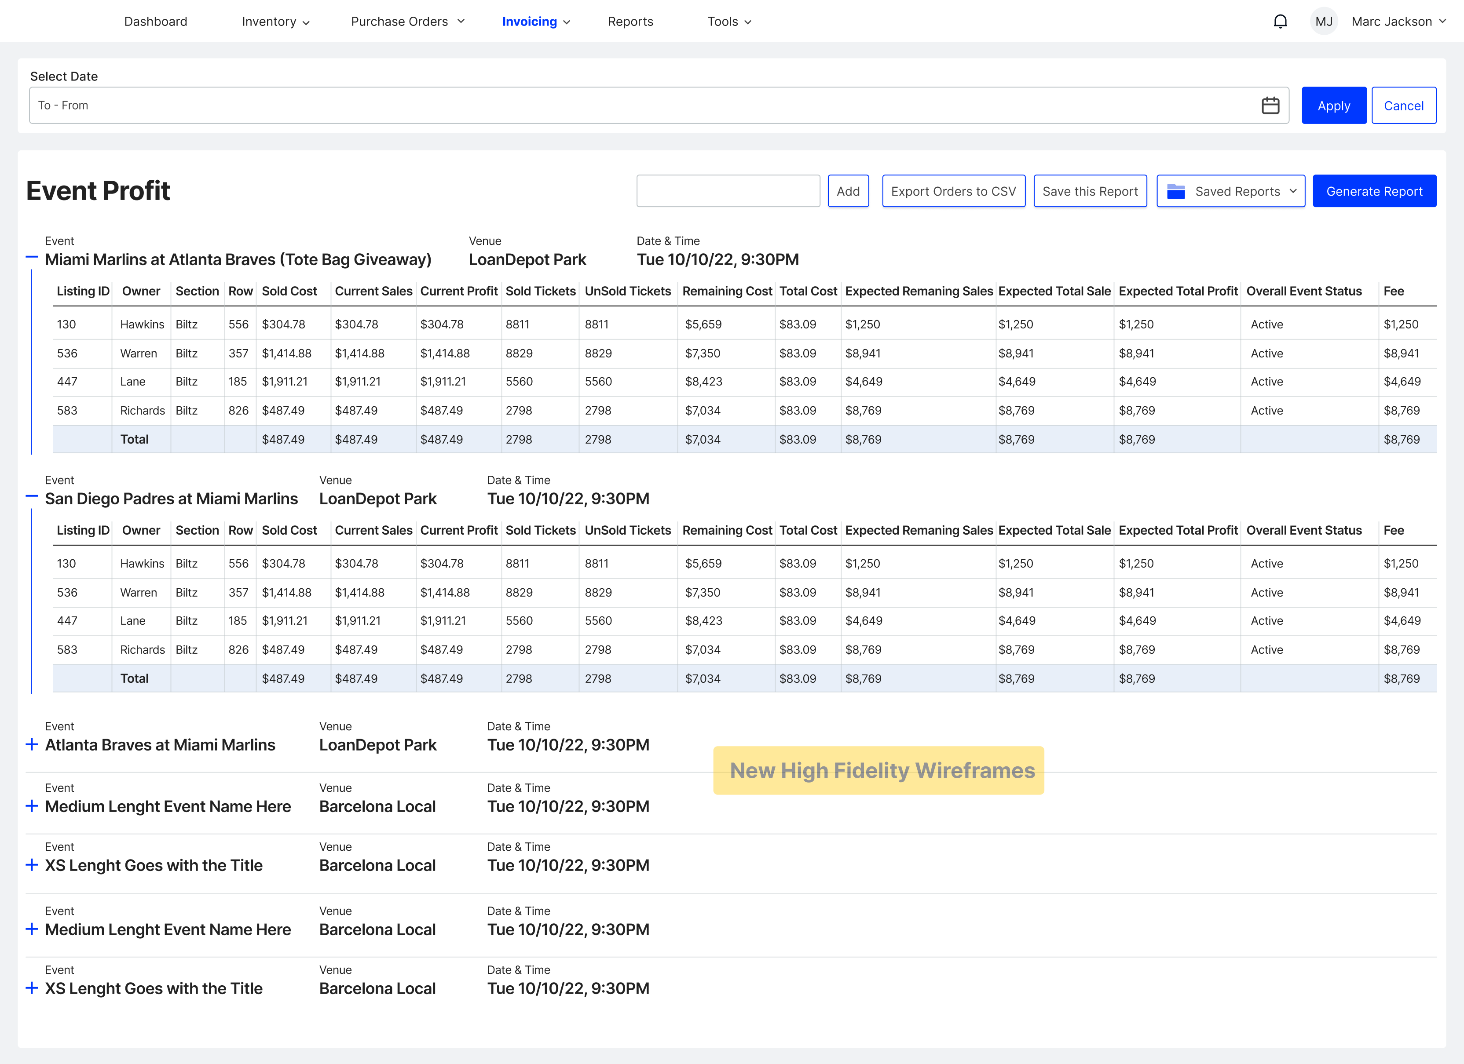The height and width of the screenshot is (1064, 1464).
Task: Open the Purchase Orders menu
Action: click(x=407, y=21)
